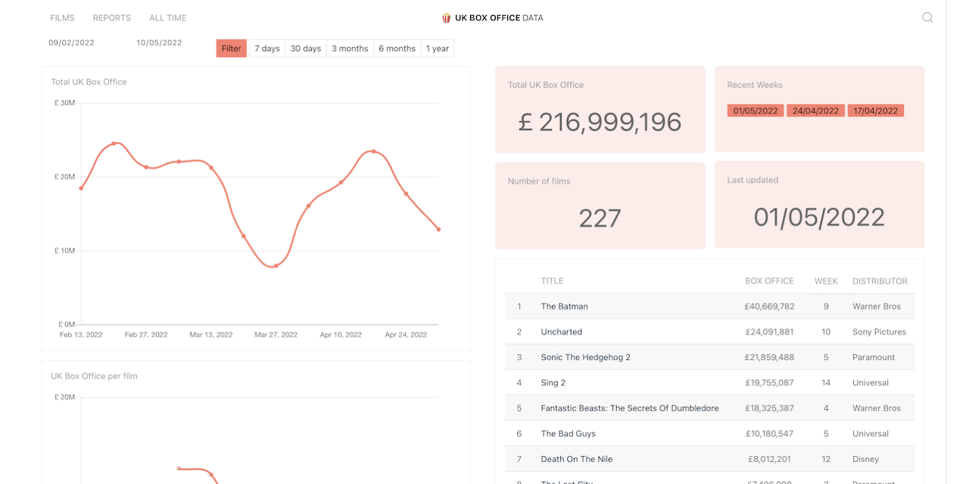Viewport: 969px width, 484px height.
Task: Select the FILMS menu item
Action: [62, 17]
